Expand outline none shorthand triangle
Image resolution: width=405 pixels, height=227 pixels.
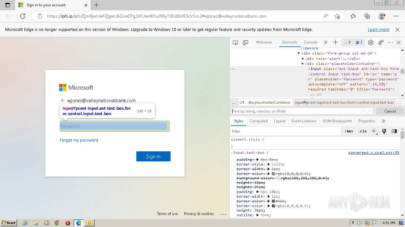tap(258, 215)
